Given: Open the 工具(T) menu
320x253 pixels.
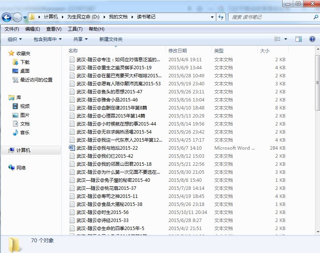Looking at the screenshot, I should tap(75, 29).
